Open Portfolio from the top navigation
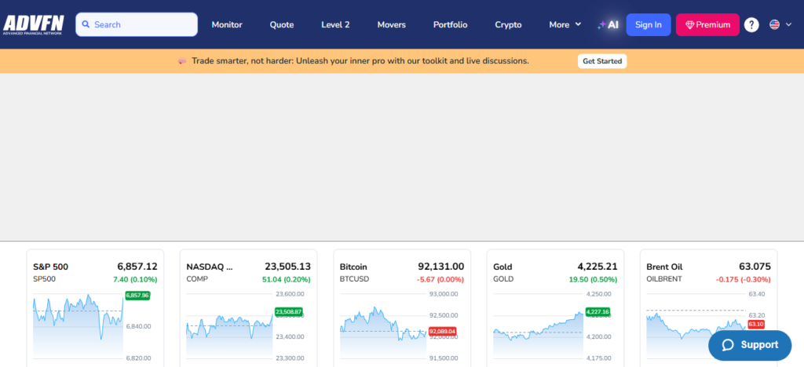Screen dimensions: 804x367 pos(450,24)
